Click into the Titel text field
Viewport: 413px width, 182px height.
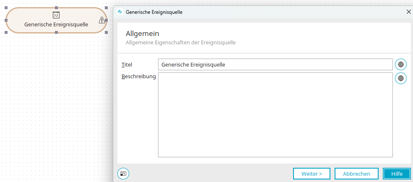[275, 64]
